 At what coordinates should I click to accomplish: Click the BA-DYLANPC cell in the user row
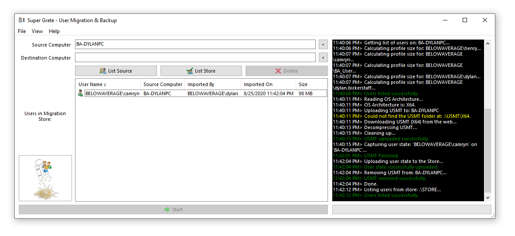(x=157, y=93)
